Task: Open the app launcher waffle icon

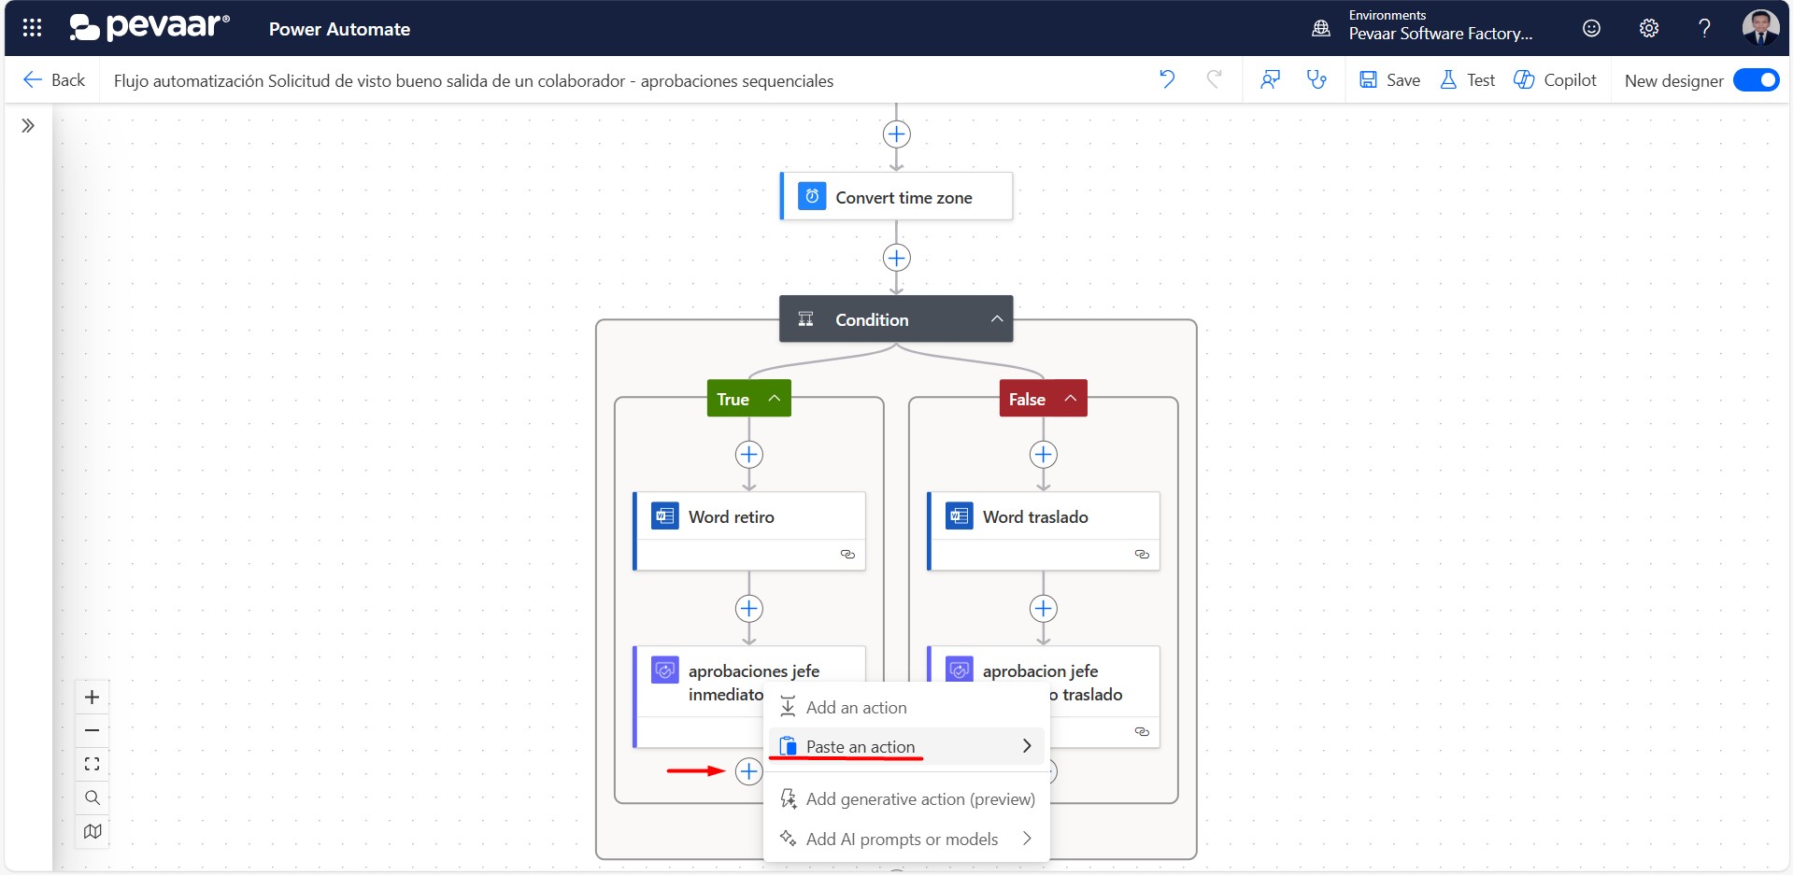Action: click(x=32, y=28)
